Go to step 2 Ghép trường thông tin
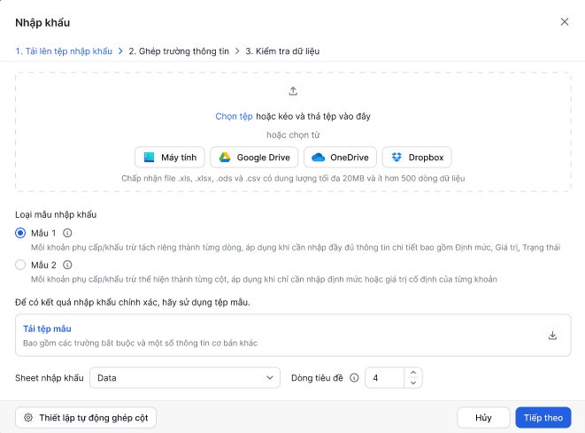Viewport: 585px width, 433px height. click(x=179, y=51)
